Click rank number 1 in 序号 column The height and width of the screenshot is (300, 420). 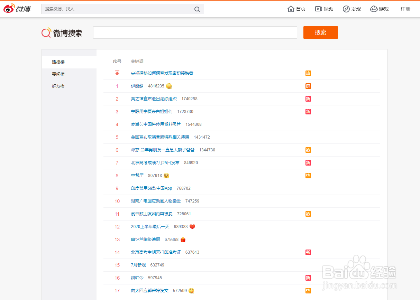(x=117, y=86)
